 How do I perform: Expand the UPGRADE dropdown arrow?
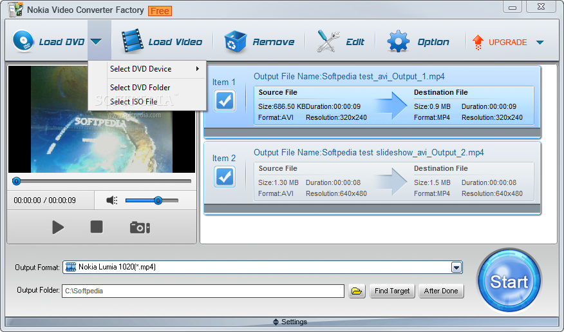(540, 42)
